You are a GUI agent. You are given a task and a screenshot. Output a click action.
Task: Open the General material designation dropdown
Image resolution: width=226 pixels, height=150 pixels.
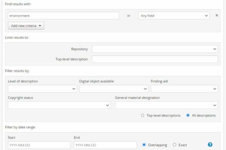[x=166, y=105]
